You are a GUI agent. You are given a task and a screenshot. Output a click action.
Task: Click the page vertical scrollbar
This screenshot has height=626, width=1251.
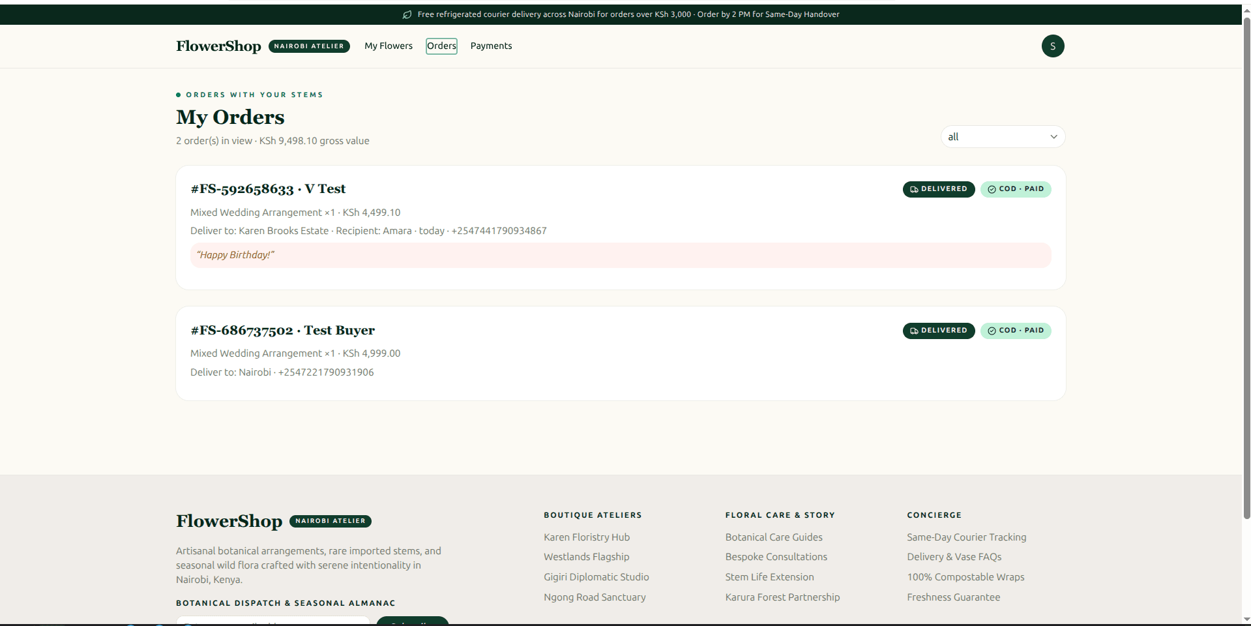(x=1246, y=267)
